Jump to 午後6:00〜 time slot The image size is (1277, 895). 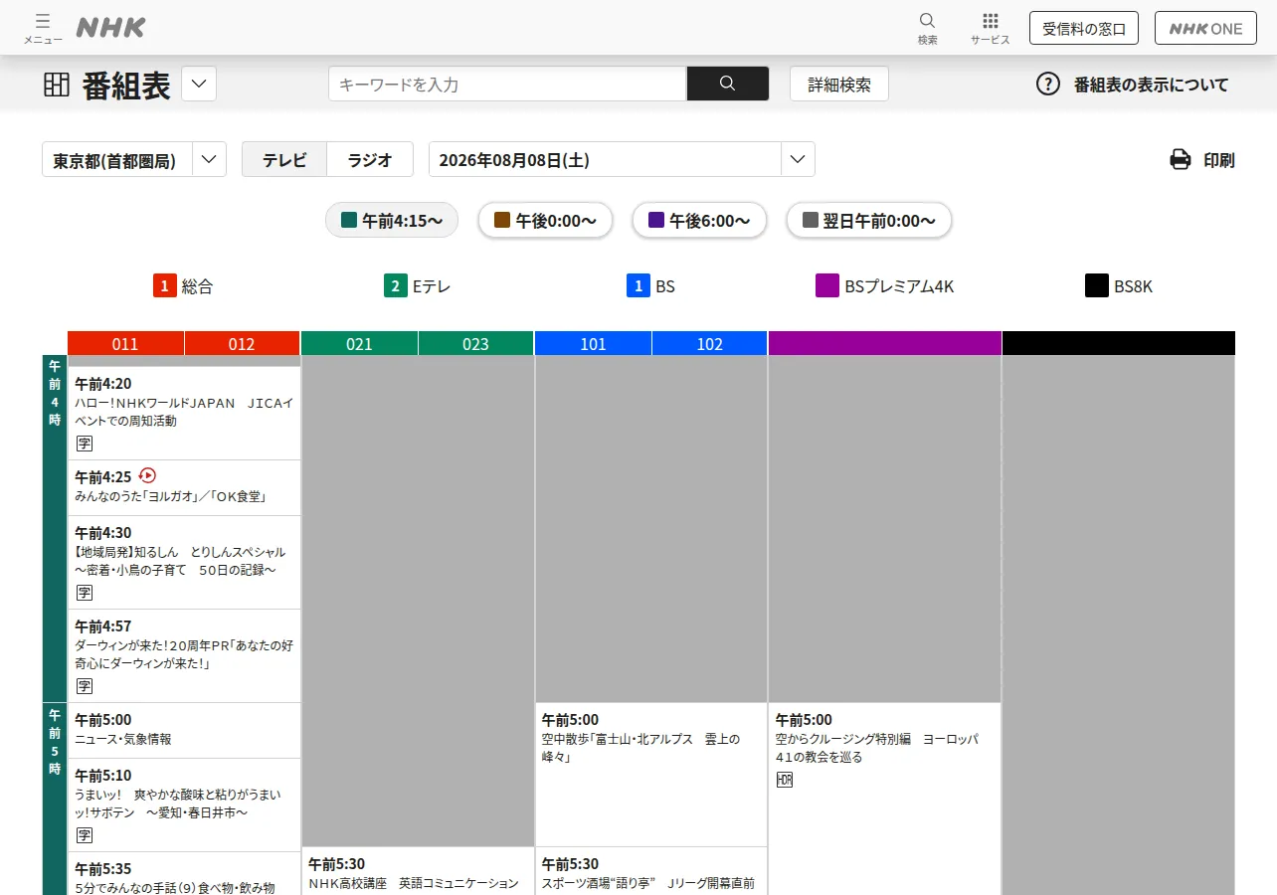pyautogui.click(x=699, y=221)
